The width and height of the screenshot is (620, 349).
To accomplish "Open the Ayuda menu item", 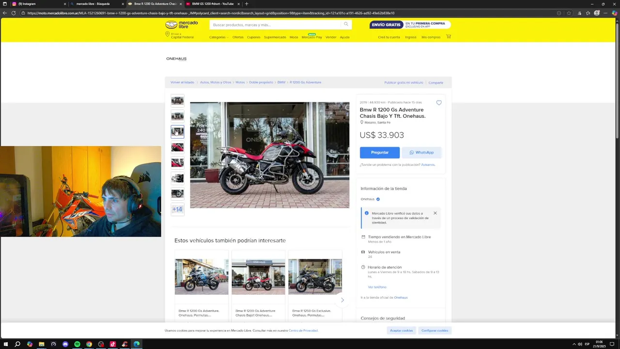I will point(344,37).
